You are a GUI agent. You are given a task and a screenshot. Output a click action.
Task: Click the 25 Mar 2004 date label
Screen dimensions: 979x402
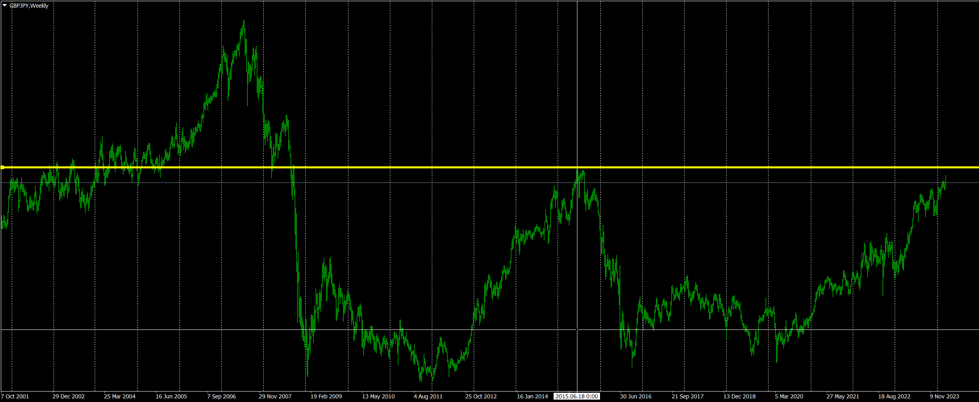120,396
